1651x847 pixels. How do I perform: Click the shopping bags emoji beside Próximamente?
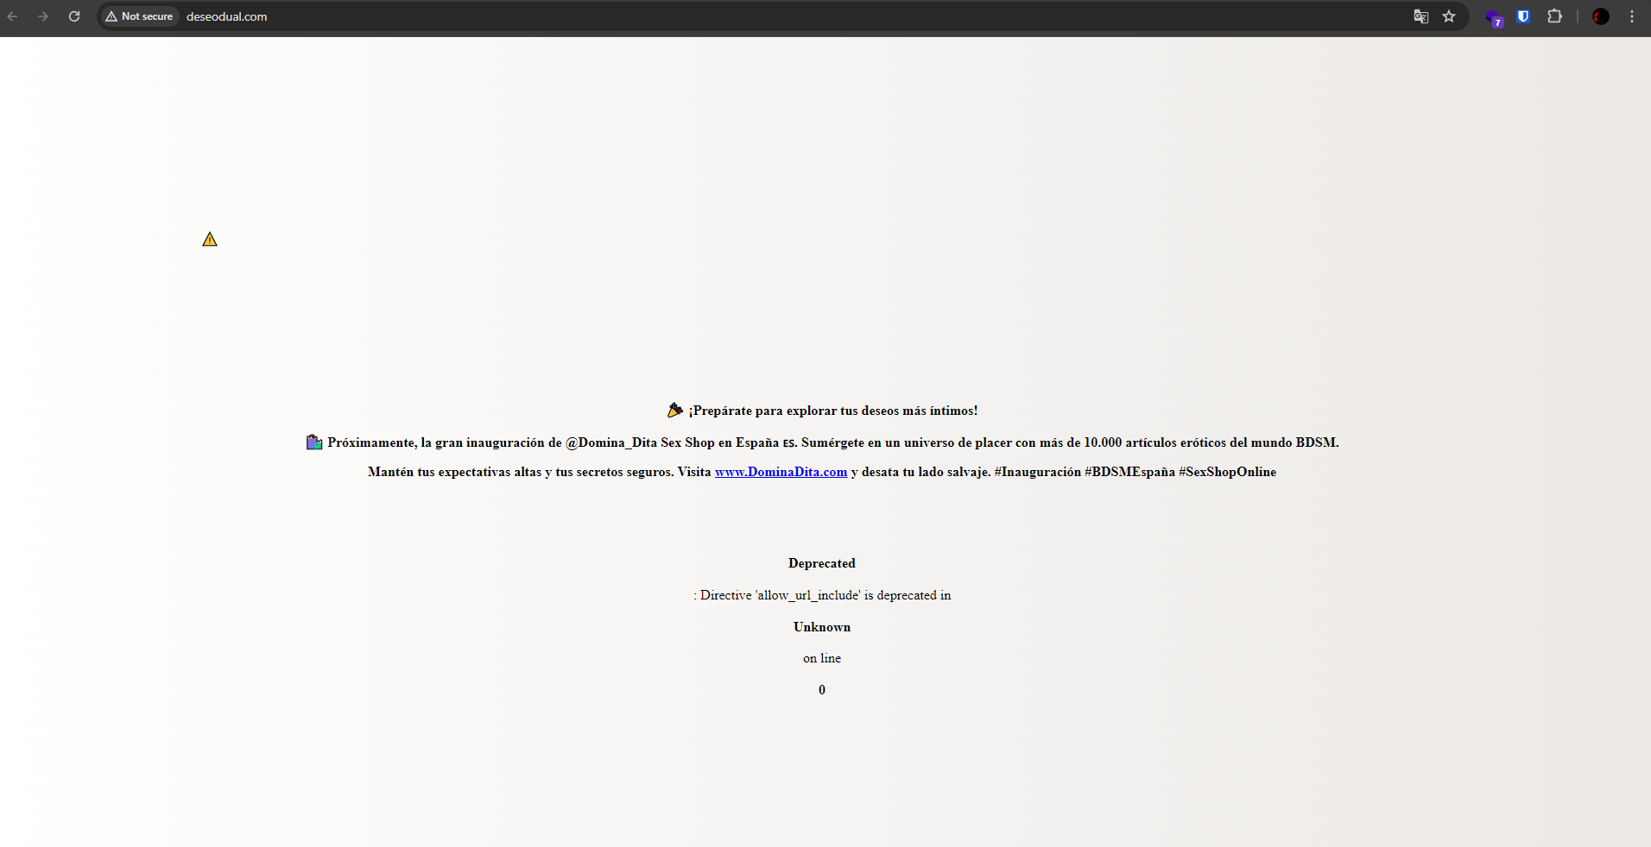pyautogui.click(x=314, y=442)
